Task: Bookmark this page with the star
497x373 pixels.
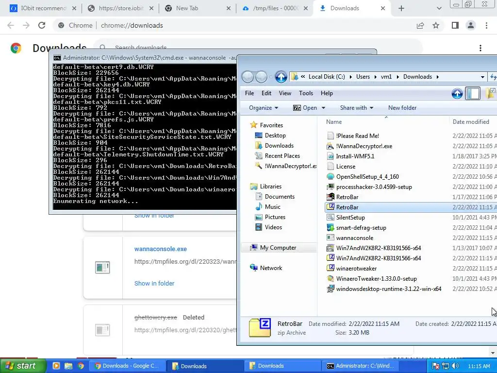Action: (436, 25)
